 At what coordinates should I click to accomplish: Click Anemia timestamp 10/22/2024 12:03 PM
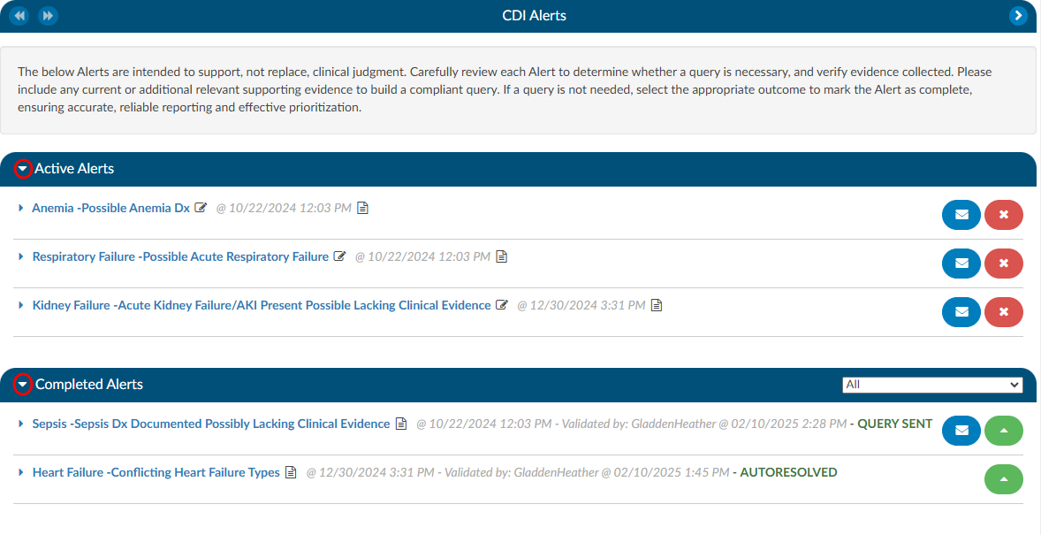point(285,208)
